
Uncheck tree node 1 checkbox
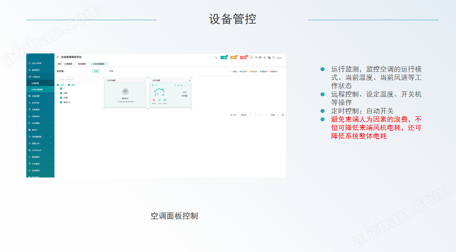61,88
